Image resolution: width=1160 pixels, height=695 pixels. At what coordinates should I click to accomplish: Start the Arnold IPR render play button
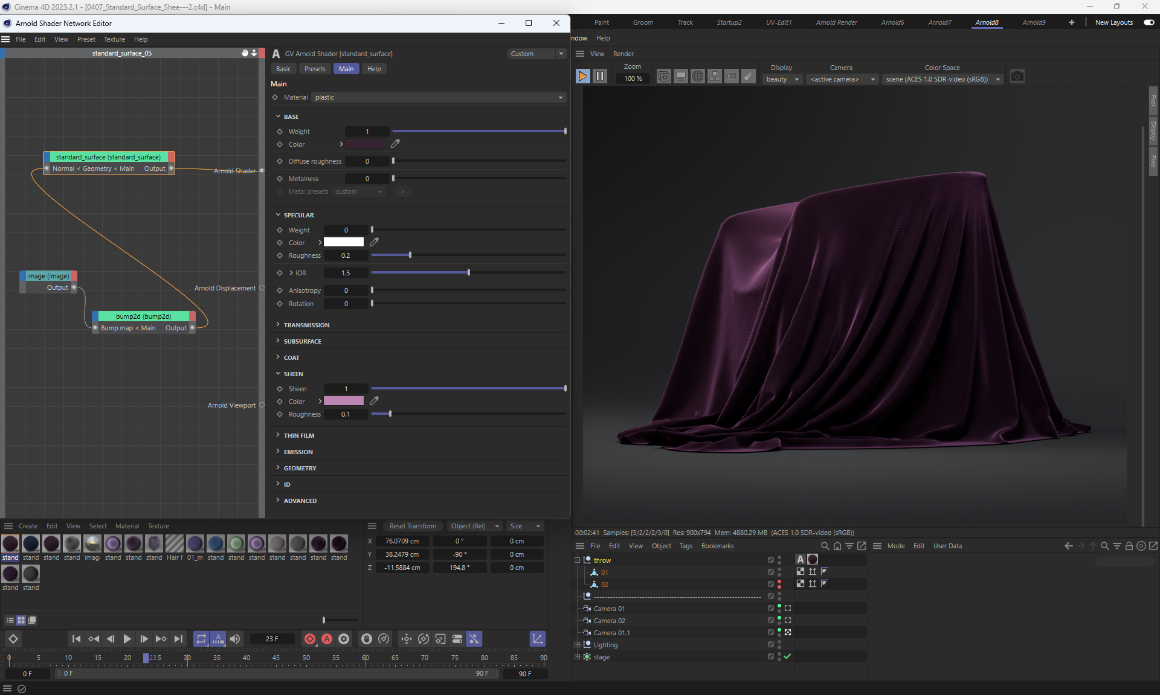(582, 77)
